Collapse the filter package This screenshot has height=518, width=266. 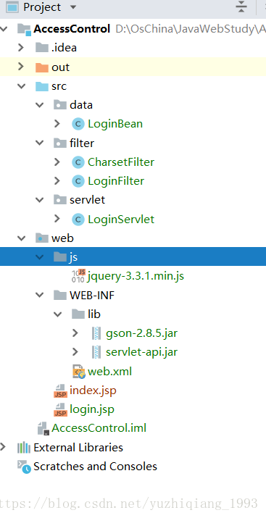(x=40, y=143)
